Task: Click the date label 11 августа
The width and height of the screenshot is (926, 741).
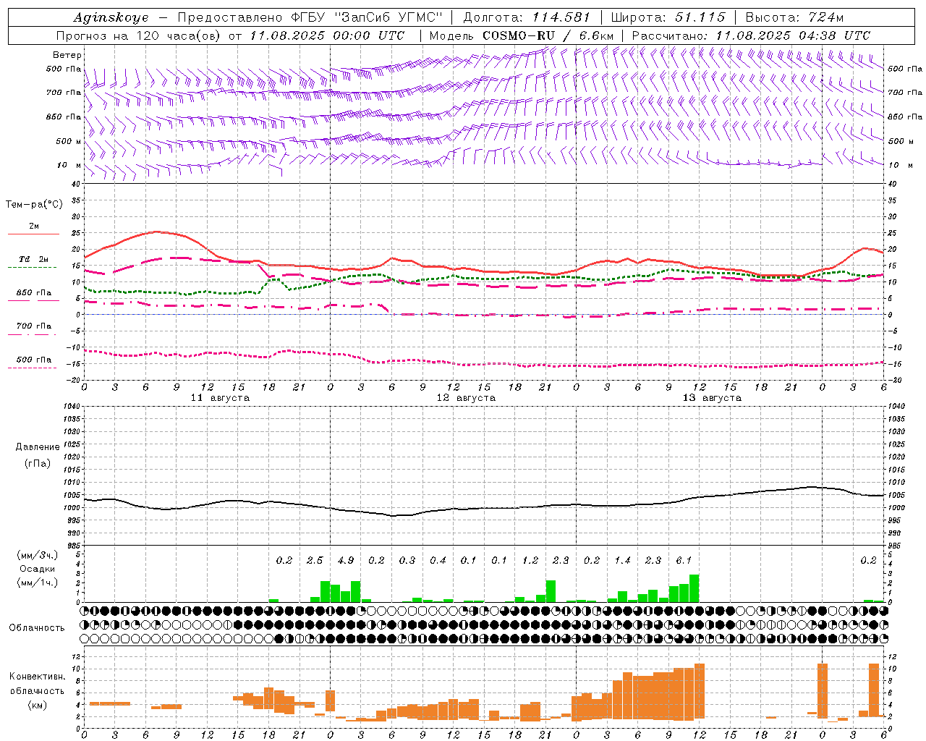Action: [220, 398]
